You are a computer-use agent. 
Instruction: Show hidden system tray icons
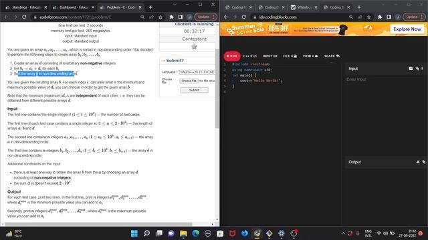point(343,233)
